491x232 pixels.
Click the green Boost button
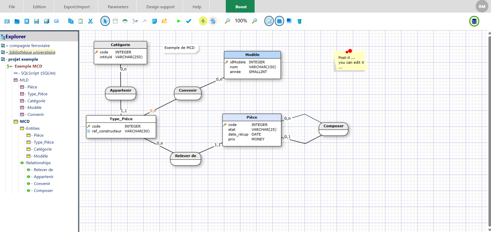241,7
